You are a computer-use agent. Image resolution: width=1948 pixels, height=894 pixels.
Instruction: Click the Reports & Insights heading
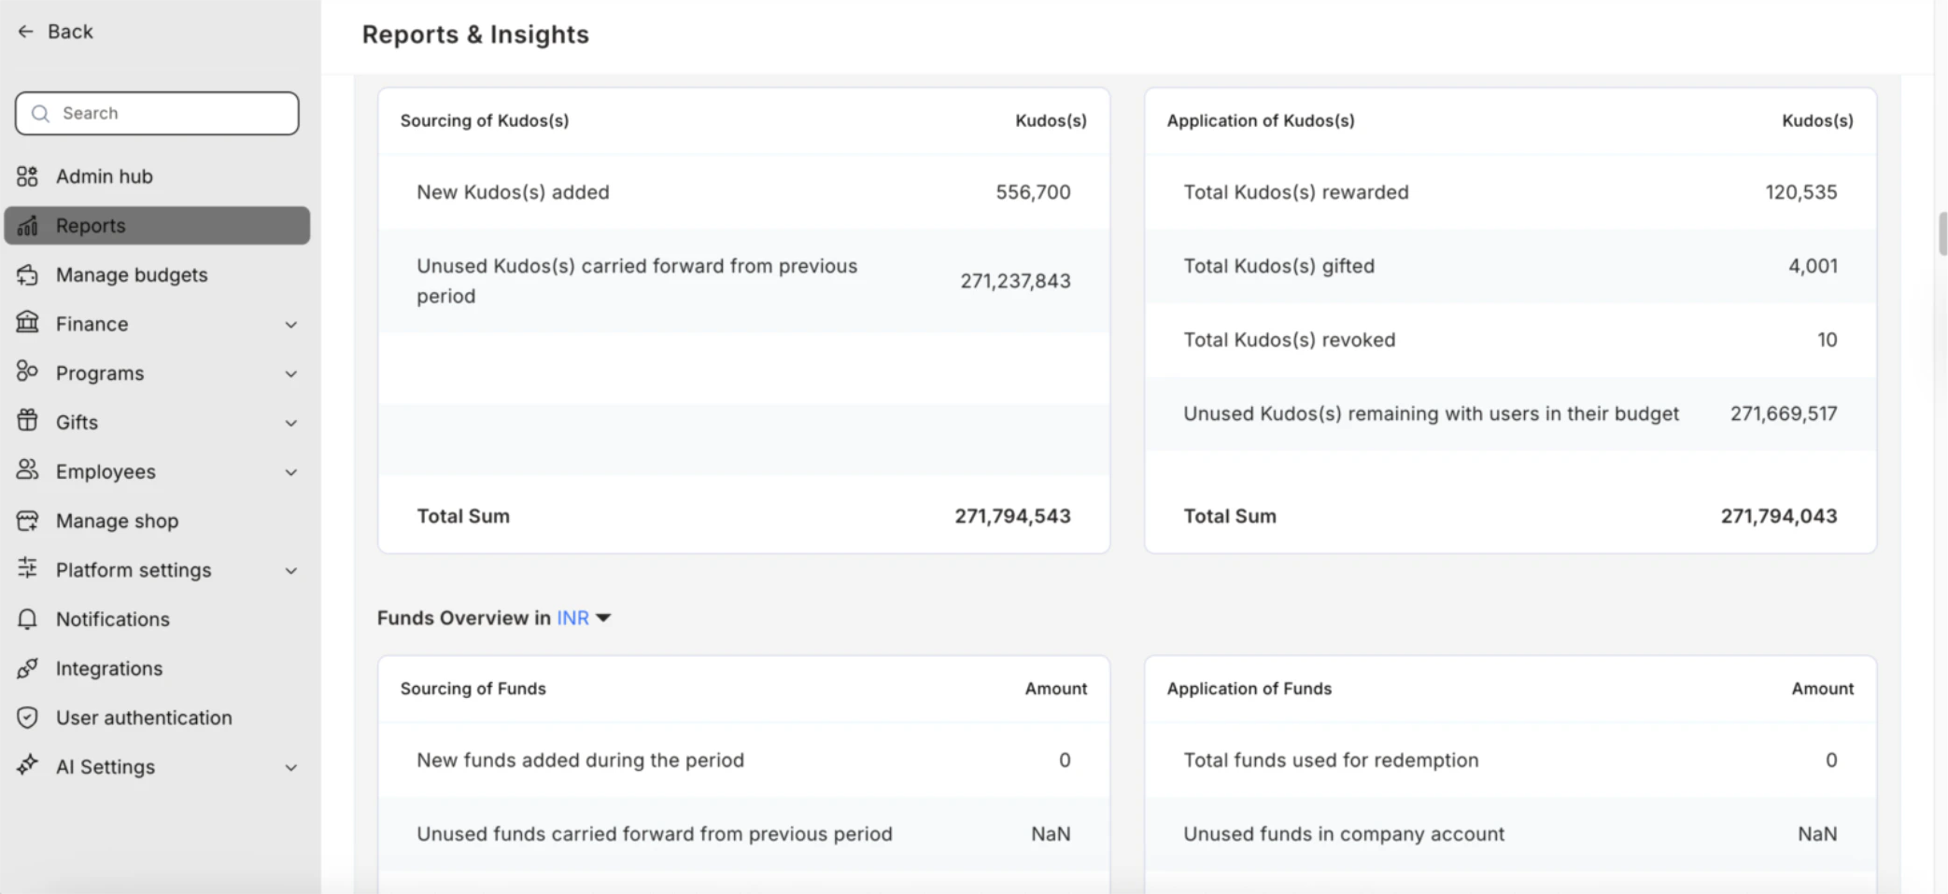tap(475, 35)
